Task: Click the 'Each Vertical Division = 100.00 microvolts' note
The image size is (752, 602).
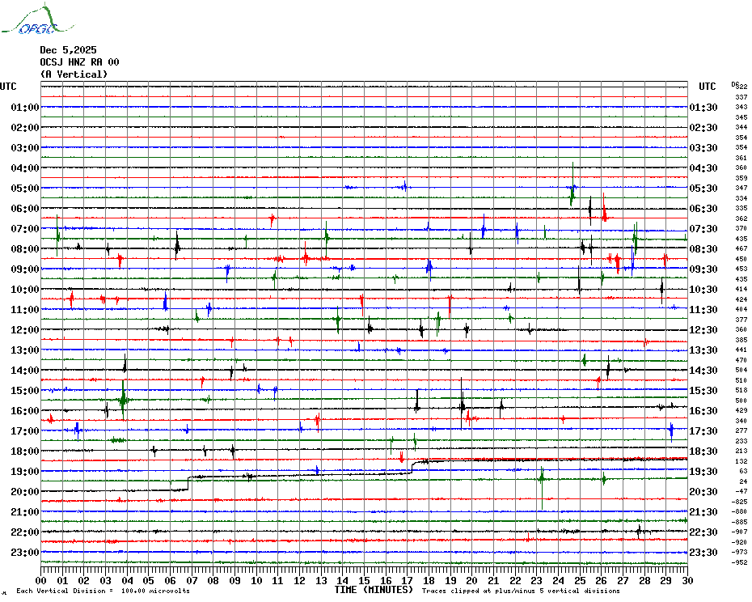Action: tap(104, 591)
